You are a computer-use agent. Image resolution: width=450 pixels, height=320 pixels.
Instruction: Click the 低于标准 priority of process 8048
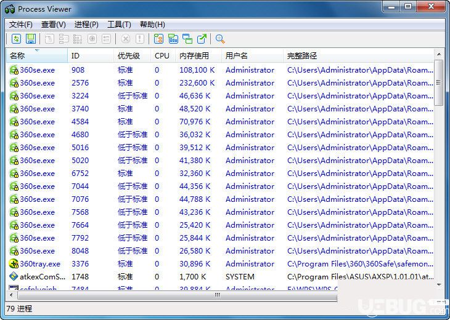(x=133, y=251)
